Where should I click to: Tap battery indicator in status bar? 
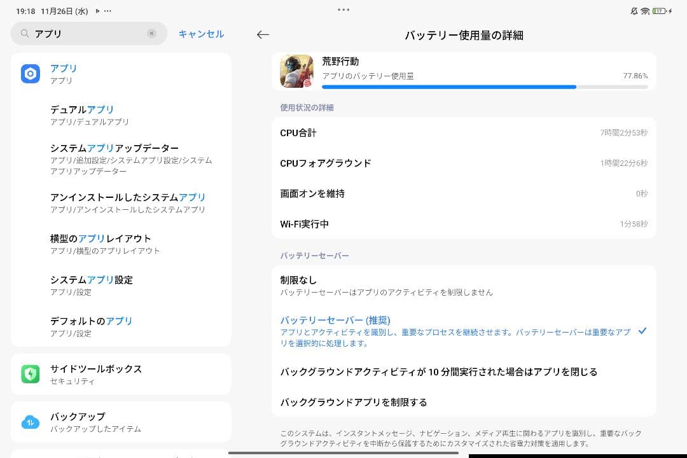click(659, 11)
